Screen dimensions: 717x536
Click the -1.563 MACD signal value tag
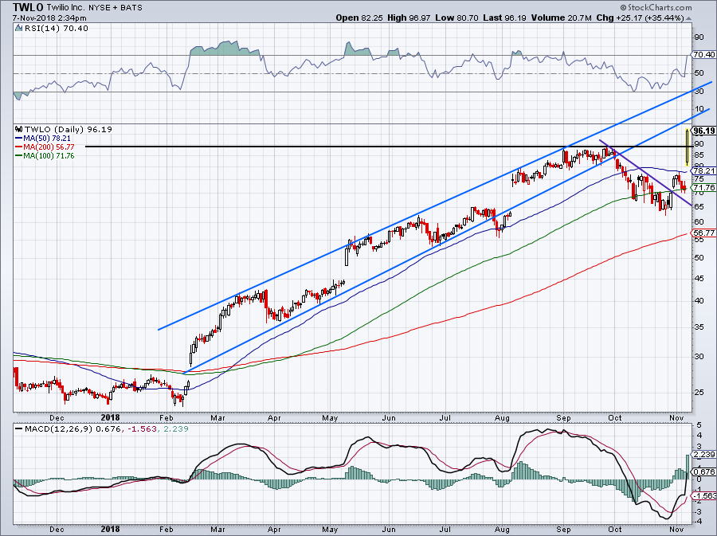coord(703,496)
